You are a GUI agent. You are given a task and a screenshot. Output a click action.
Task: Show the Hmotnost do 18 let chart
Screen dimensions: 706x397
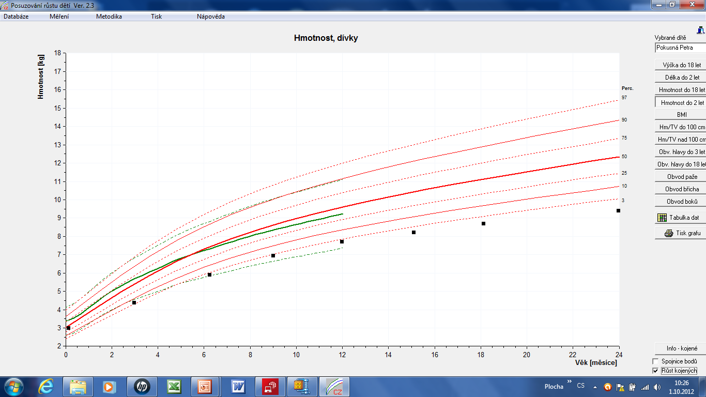(x=680, y=90)
